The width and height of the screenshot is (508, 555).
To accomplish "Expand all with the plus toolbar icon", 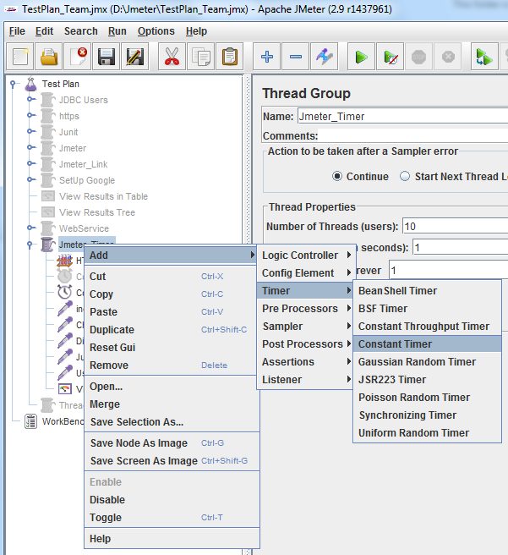I will coord(267,57).
